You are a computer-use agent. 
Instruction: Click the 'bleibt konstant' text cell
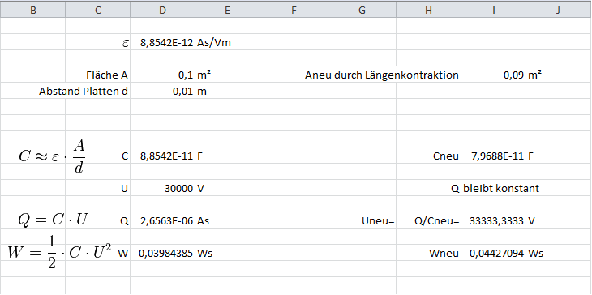pos(501,189)
